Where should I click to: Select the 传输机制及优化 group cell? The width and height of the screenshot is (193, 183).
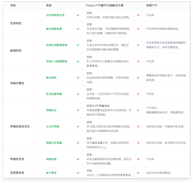pos(20,126)
